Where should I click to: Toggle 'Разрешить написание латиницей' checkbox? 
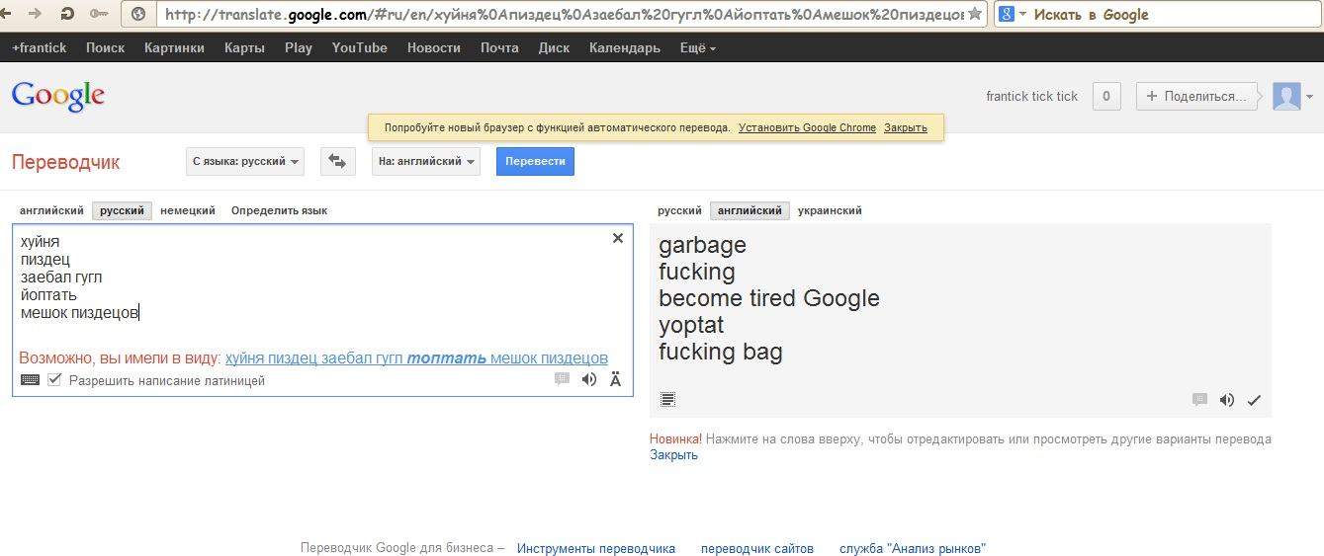tap(54, 380)
